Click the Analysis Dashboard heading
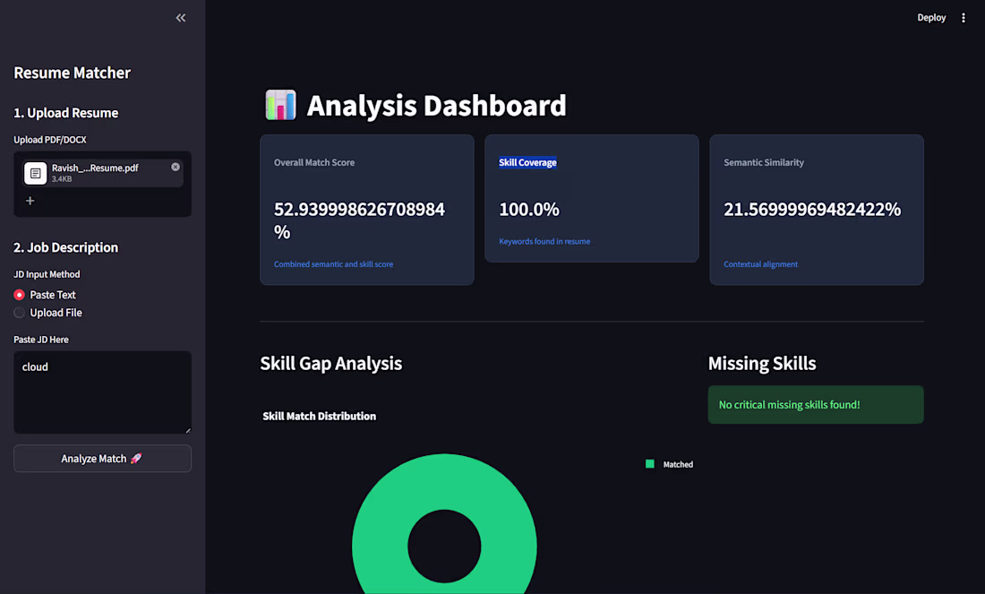985x594 pixels. (437, 105)
